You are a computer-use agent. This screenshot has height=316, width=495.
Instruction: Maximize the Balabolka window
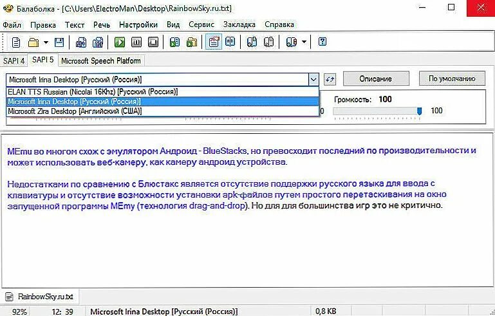pyautogui.click(x=451, y=8)
